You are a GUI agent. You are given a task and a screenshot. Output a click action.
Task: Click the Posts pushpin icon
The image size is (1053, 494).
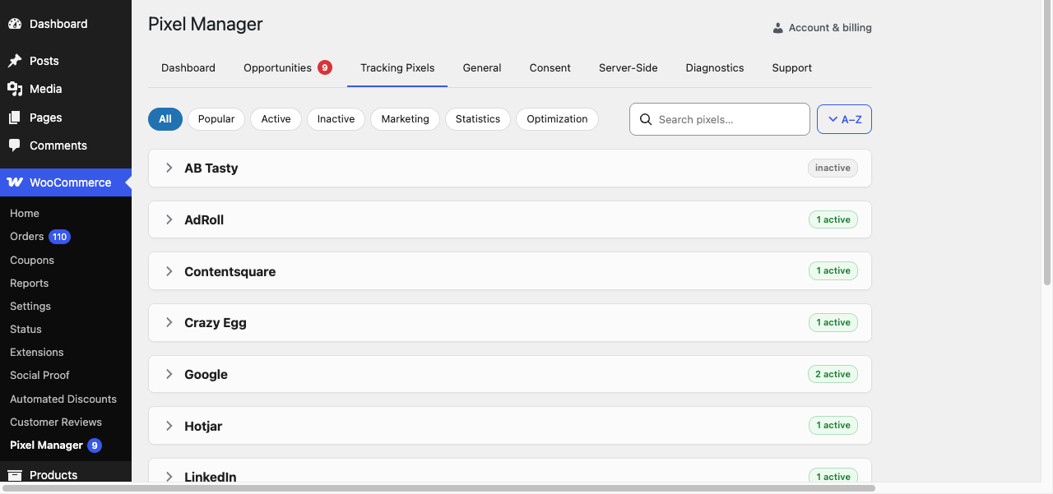click(15, 61)
